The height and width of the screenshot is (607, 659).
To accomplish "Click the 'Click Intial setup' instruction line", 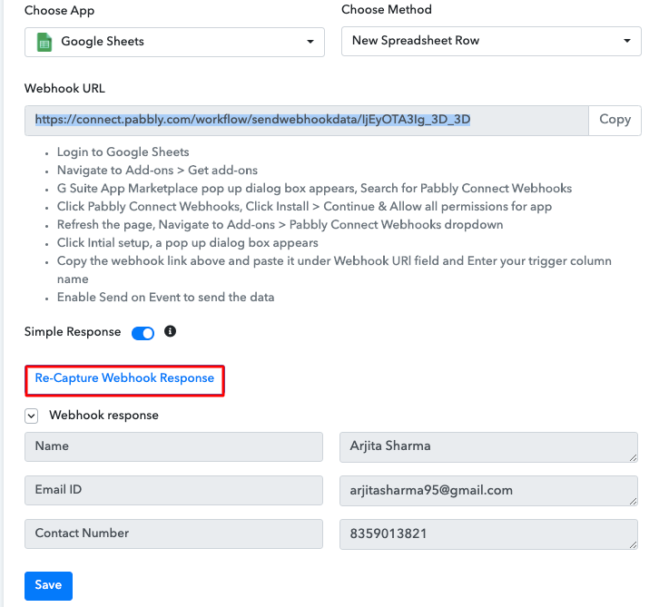I will [x=188, y=243].
